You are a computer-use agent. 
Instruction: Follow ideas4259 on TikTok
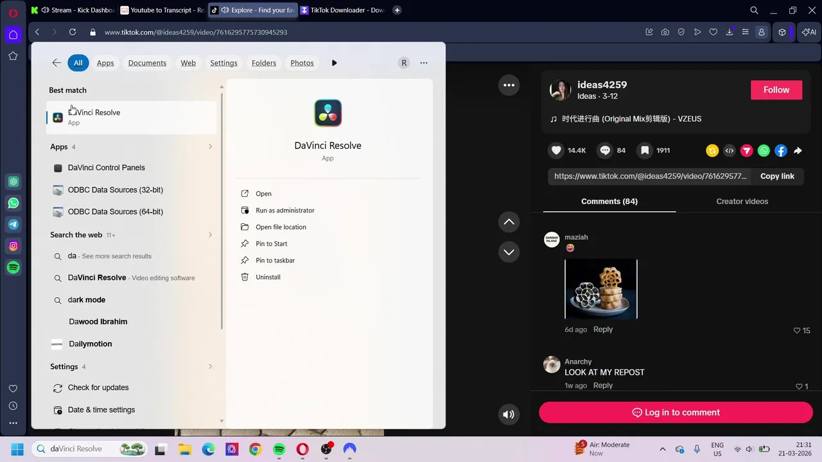point(776,90)
